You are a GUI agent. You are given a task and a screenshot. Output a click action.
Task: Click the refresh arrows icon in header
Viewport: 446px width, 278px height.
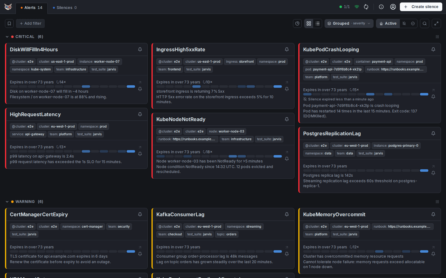tap(366, 7)
